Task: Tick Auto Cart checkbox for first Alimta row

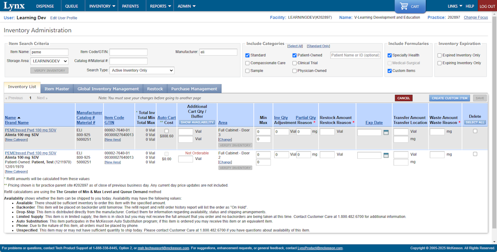Action: point(167,131)
